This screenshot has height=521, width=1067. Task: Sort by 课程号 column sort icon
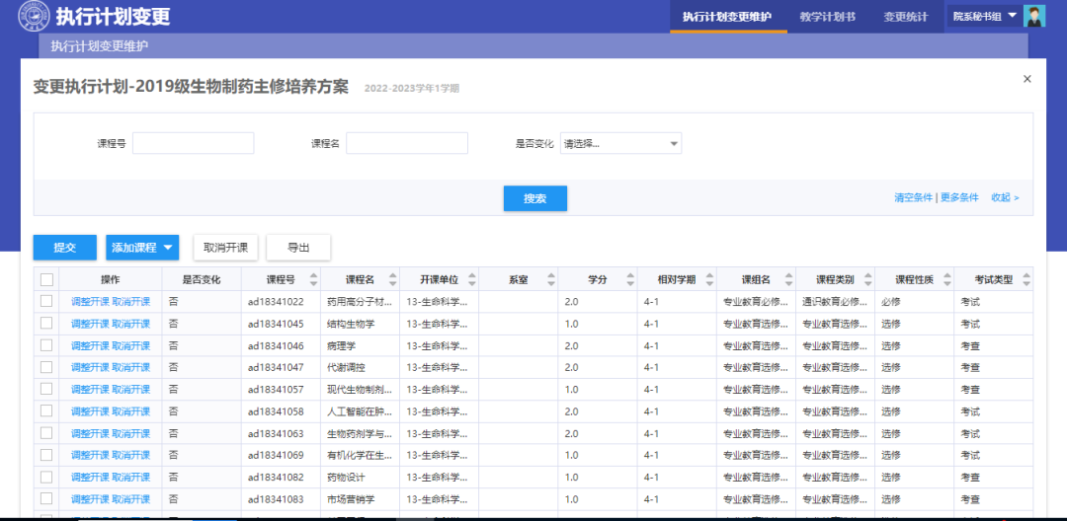[x=314, y=279]
